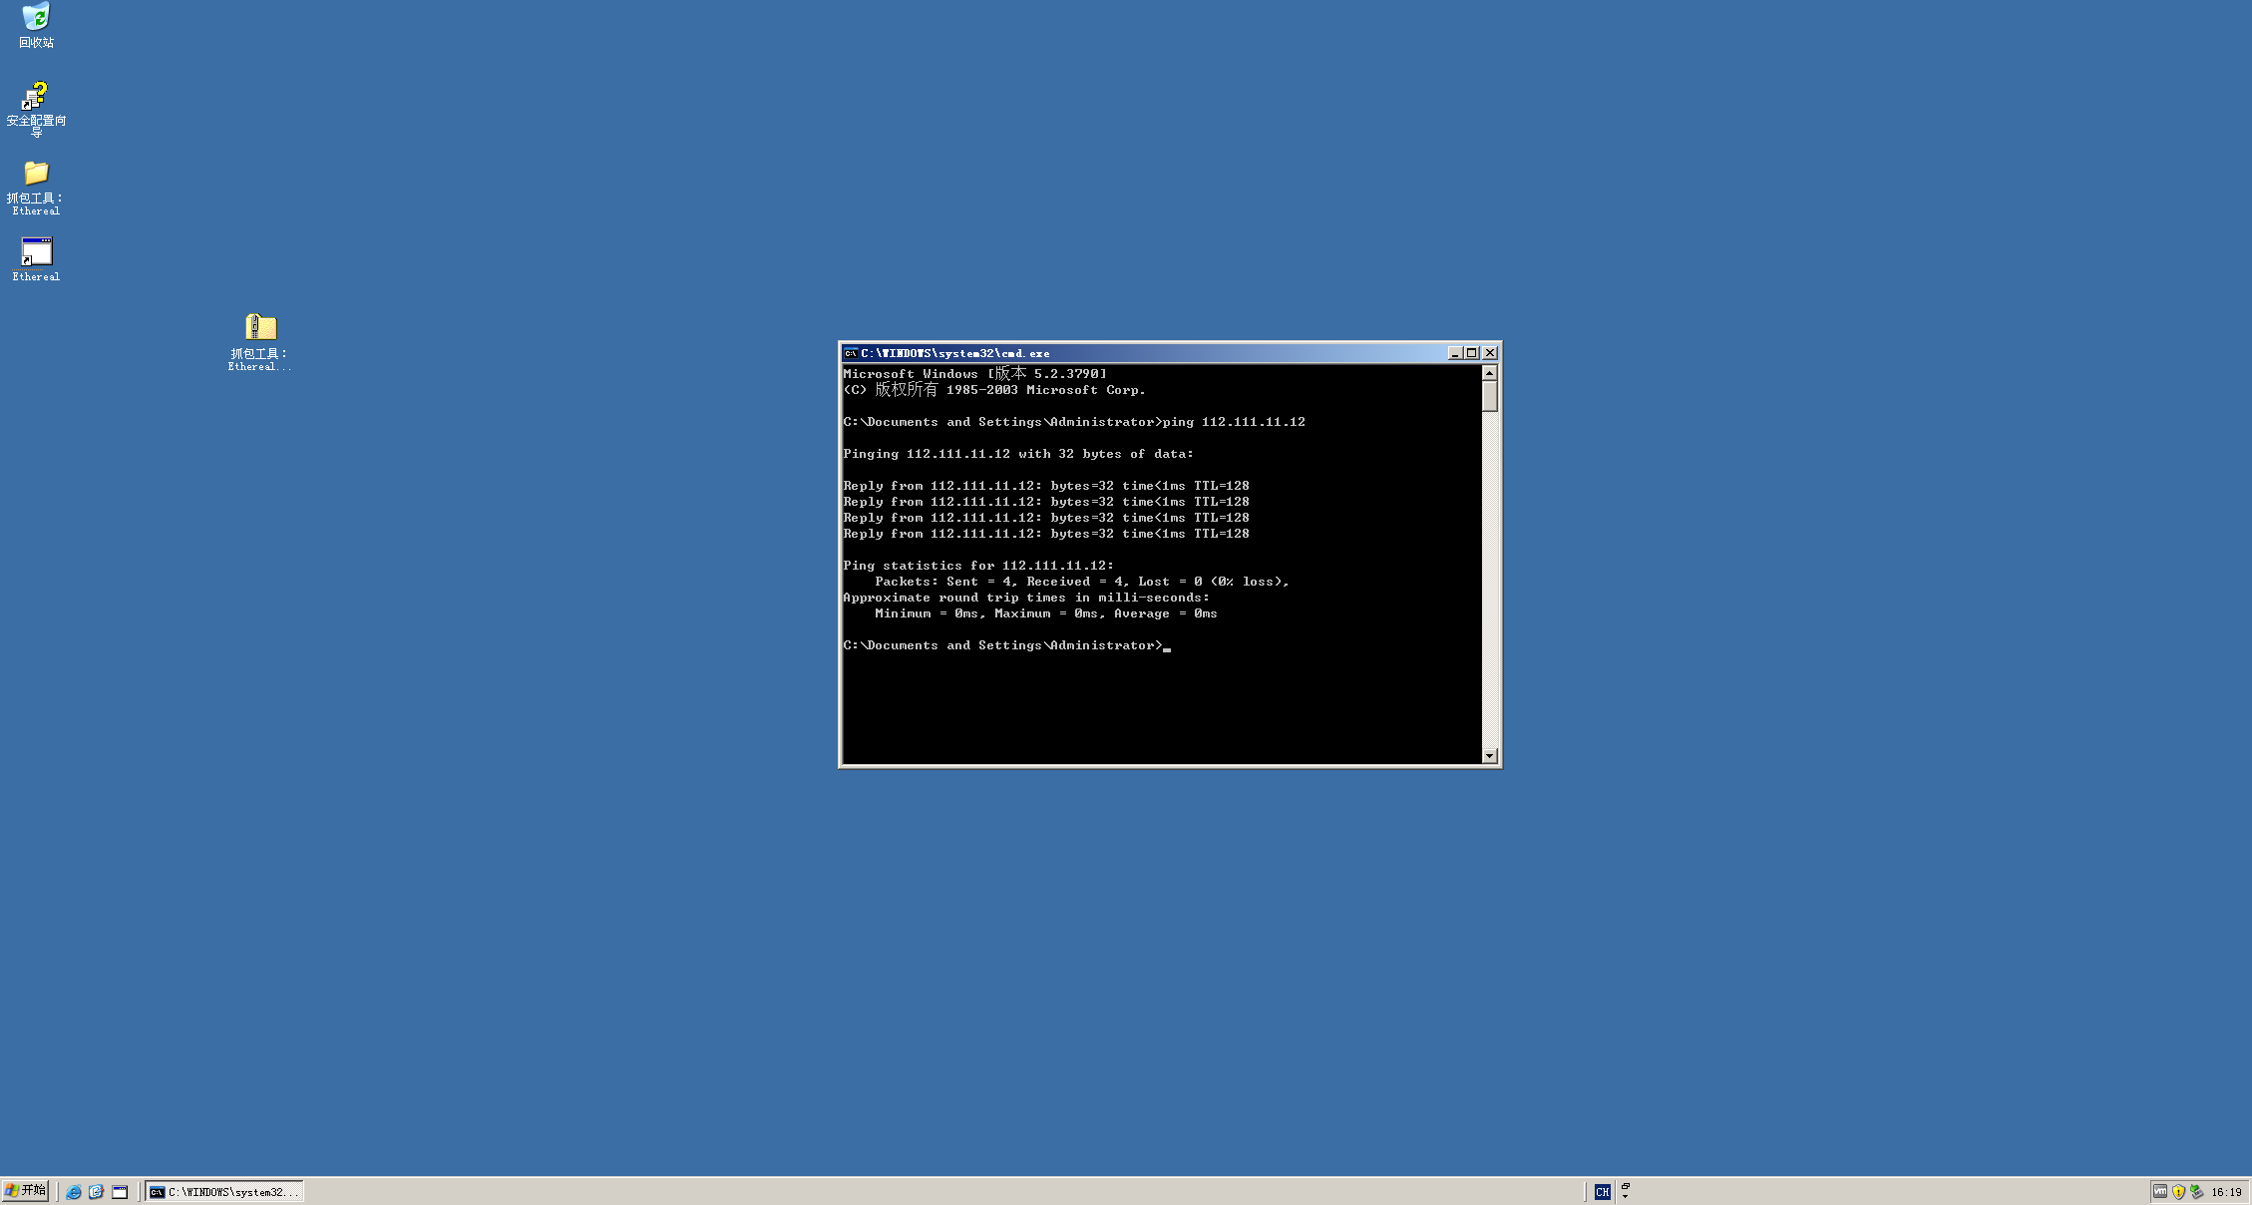
Task: Click the CH input language indicator
Action: click(x=1602, y=1192)
